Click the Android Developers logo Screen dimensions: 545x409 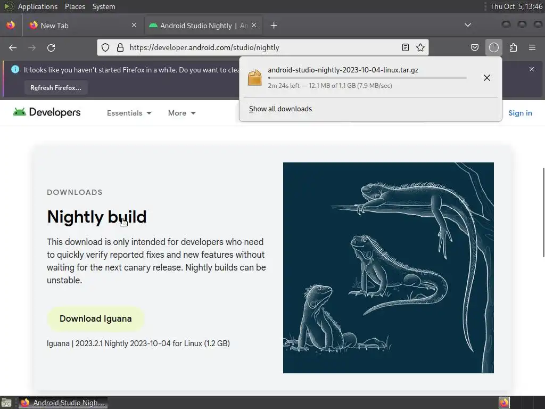coord(47,112)
